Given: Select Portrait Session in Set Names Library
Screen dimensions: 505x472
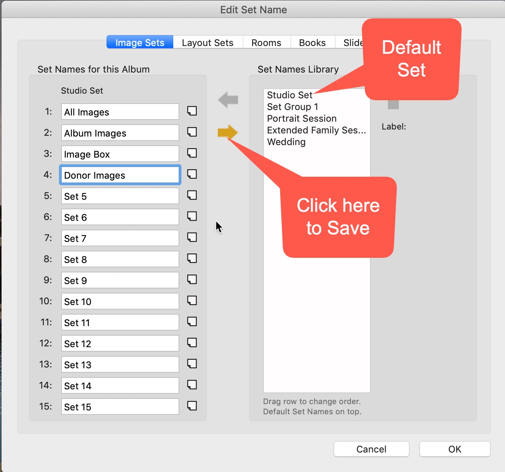Looking at the screenshot, I should (x=302, y=119).
